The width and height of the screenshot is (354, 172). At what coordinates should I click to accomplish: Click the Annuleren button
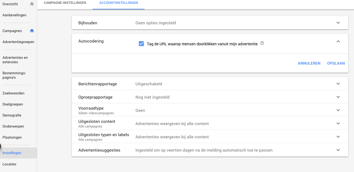pos(309,63)
